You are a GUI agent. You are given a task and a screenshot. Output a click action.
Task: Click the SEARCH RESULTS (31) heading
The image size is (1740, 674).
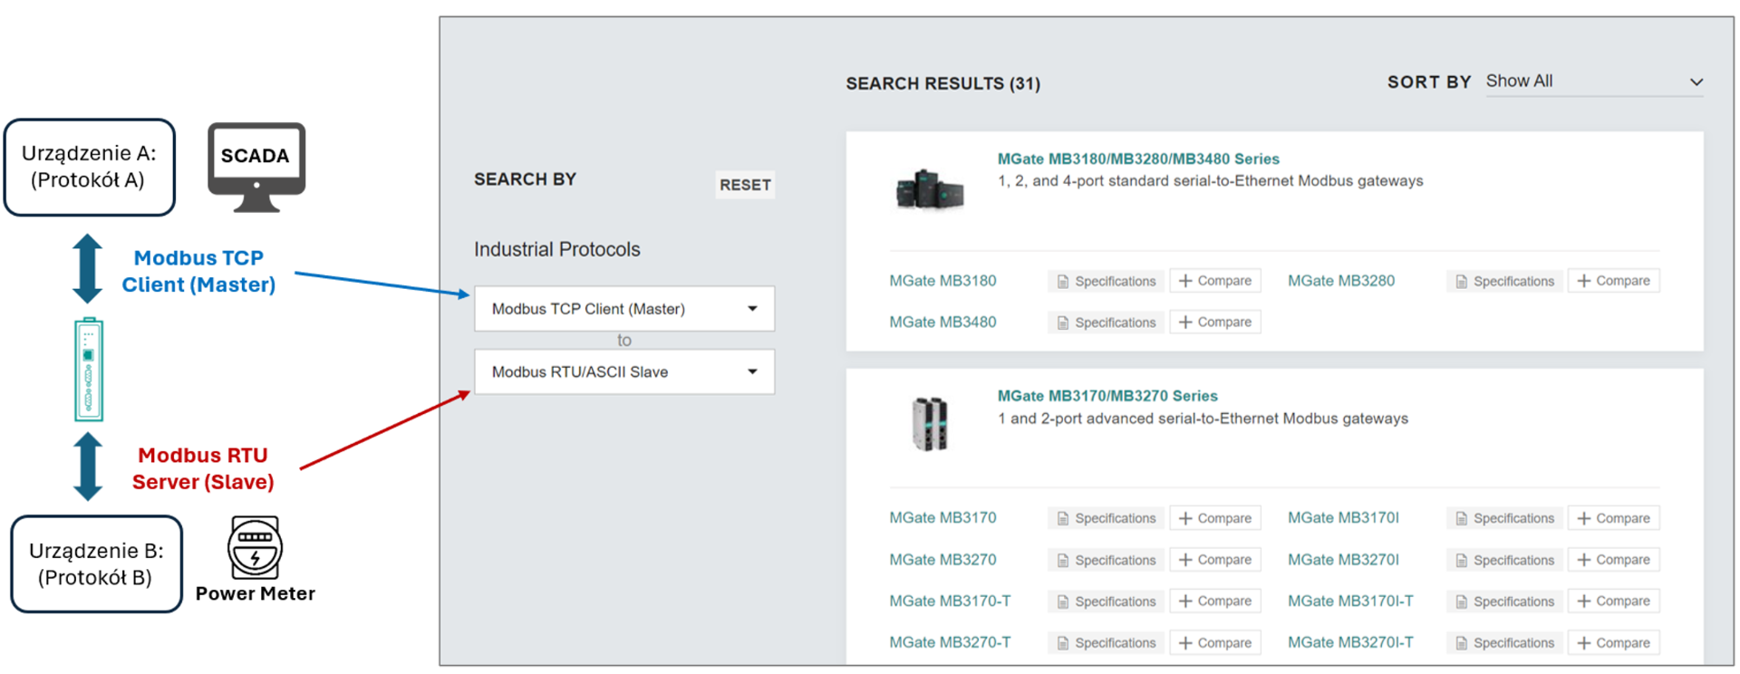[x=943, y=83]
